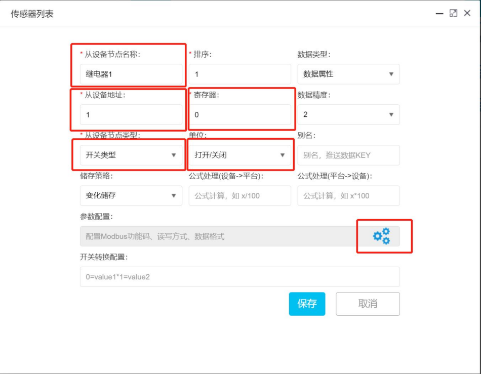Image resolution: width=481 pixels, height=374 pixels.
Task: Open Modbus parameter configuration gears icon
Action: pyautogui.click(x=381, y=236)
